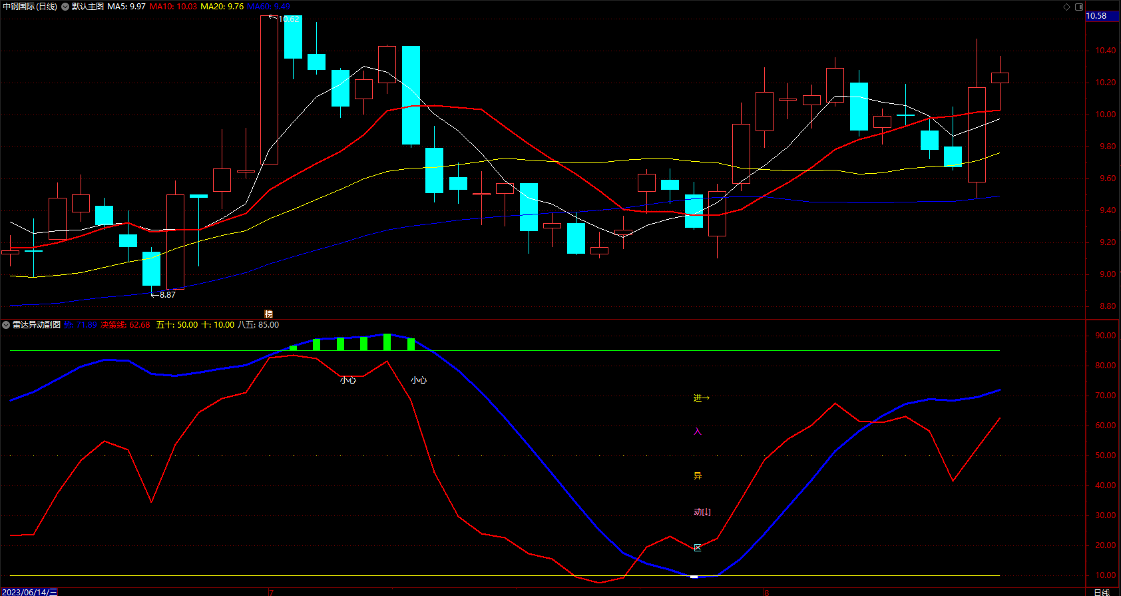Click the 默认主图 indicator name
The height and width of the screenshot is (596, 1121).
(88, 7)
